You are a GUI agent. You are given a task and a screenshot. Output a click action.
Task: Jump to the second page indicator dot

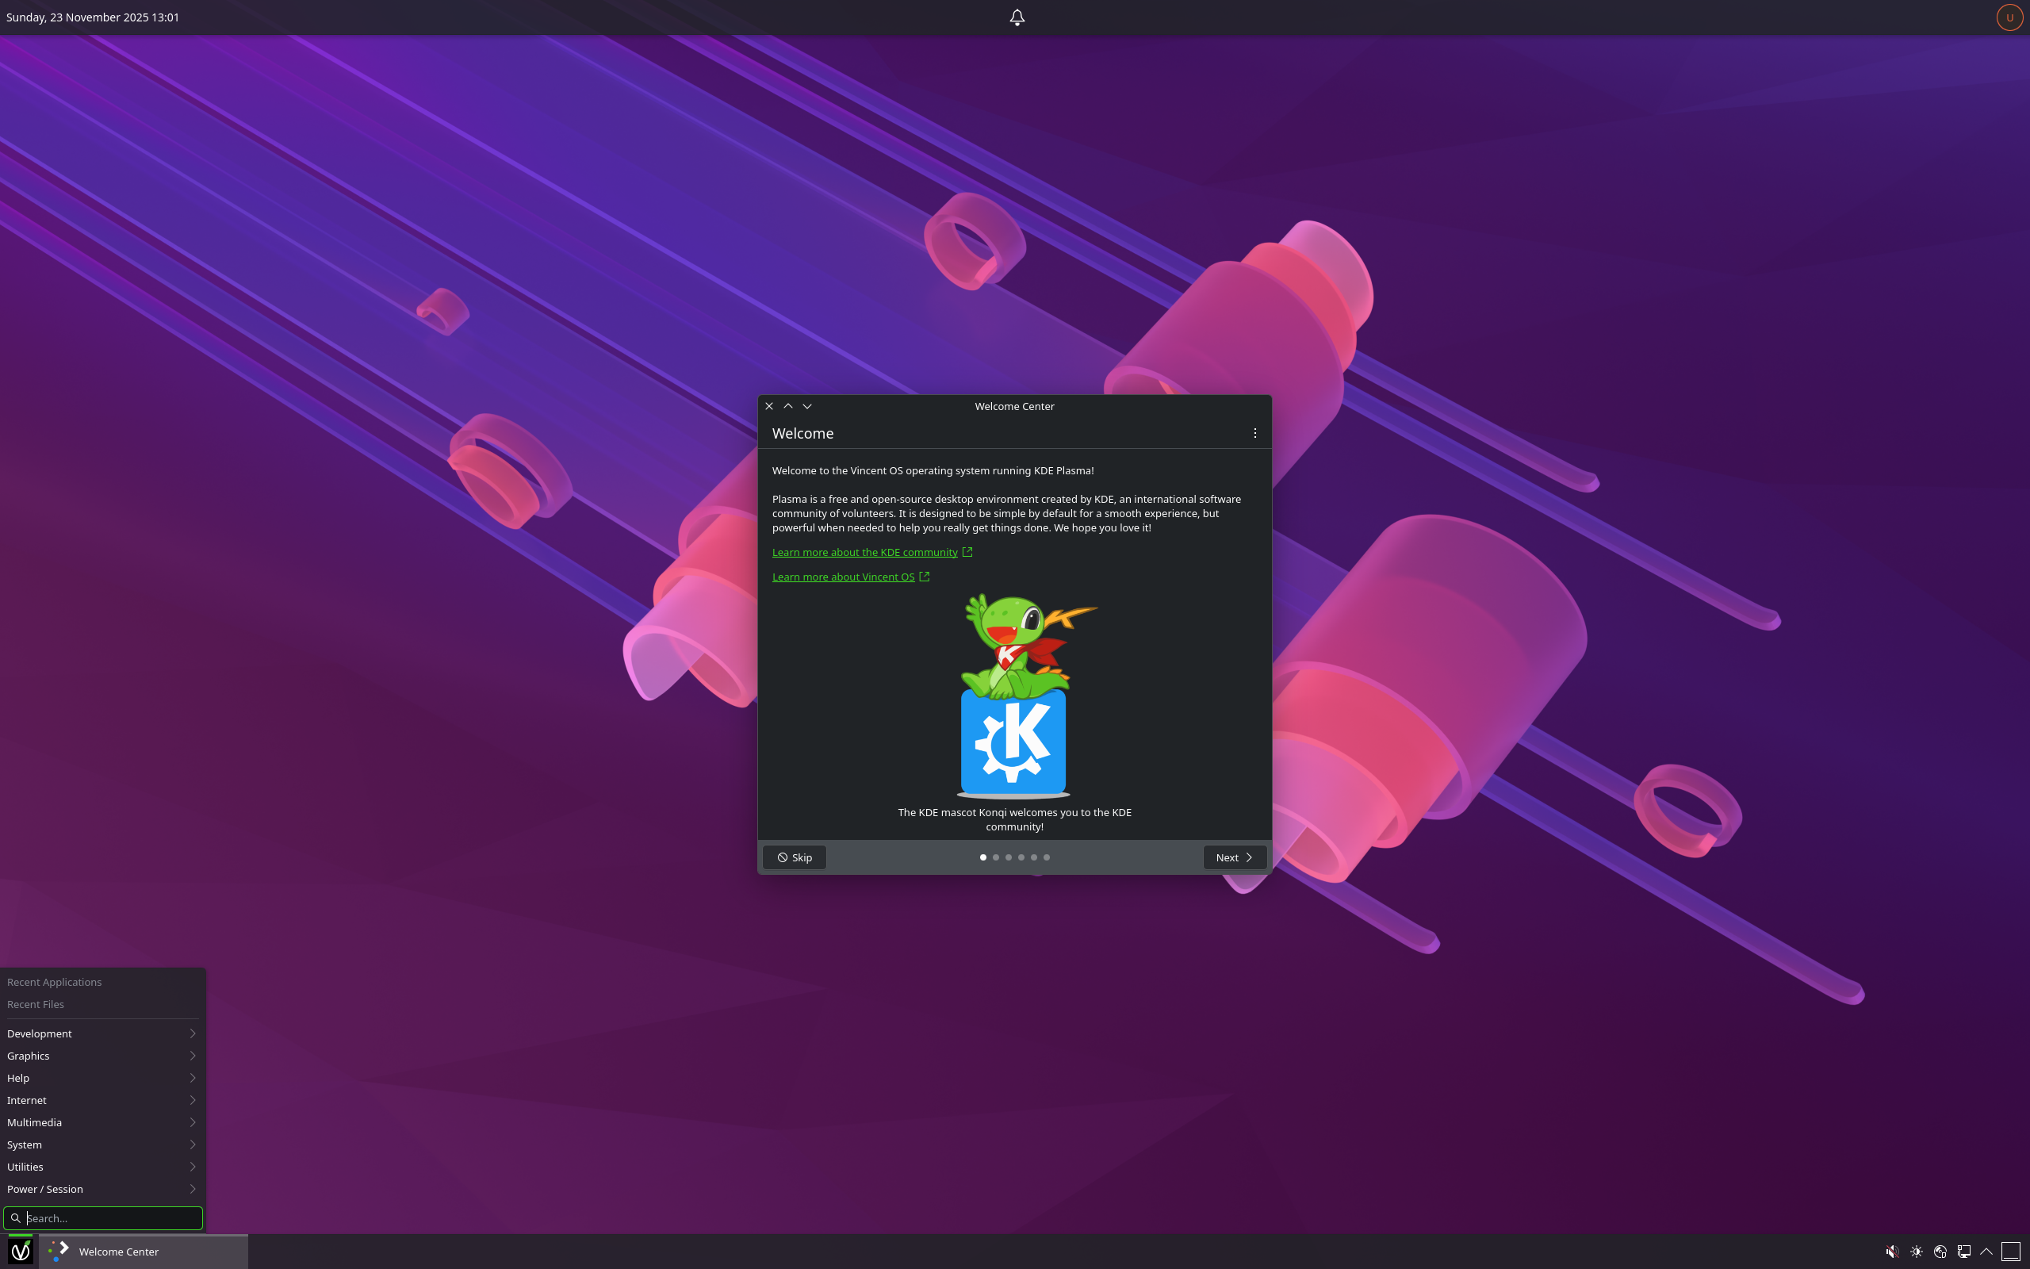coord(996,857)
